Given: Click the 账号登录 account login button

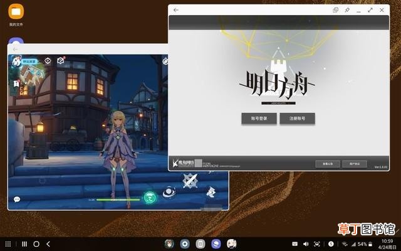Looking at the screenshot, I should (x=259, y=119).
